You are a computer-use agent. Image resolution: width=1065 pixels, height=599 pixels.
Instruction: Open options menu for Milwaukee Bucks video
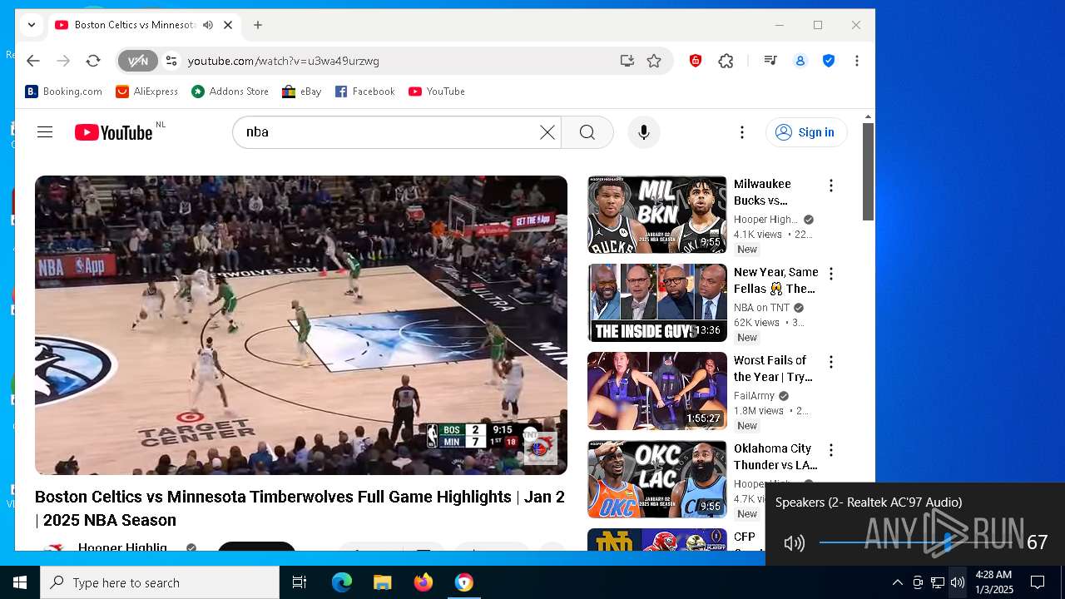pos(830,186)
